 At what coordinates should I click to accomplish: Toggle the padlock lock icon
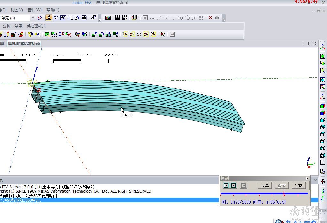click(217, 18)
